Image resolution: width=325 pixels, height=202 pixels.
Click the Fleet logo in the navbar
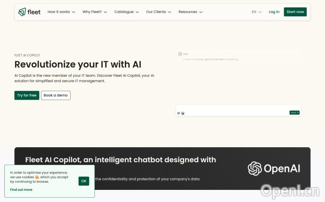click(x=29, y=12)
